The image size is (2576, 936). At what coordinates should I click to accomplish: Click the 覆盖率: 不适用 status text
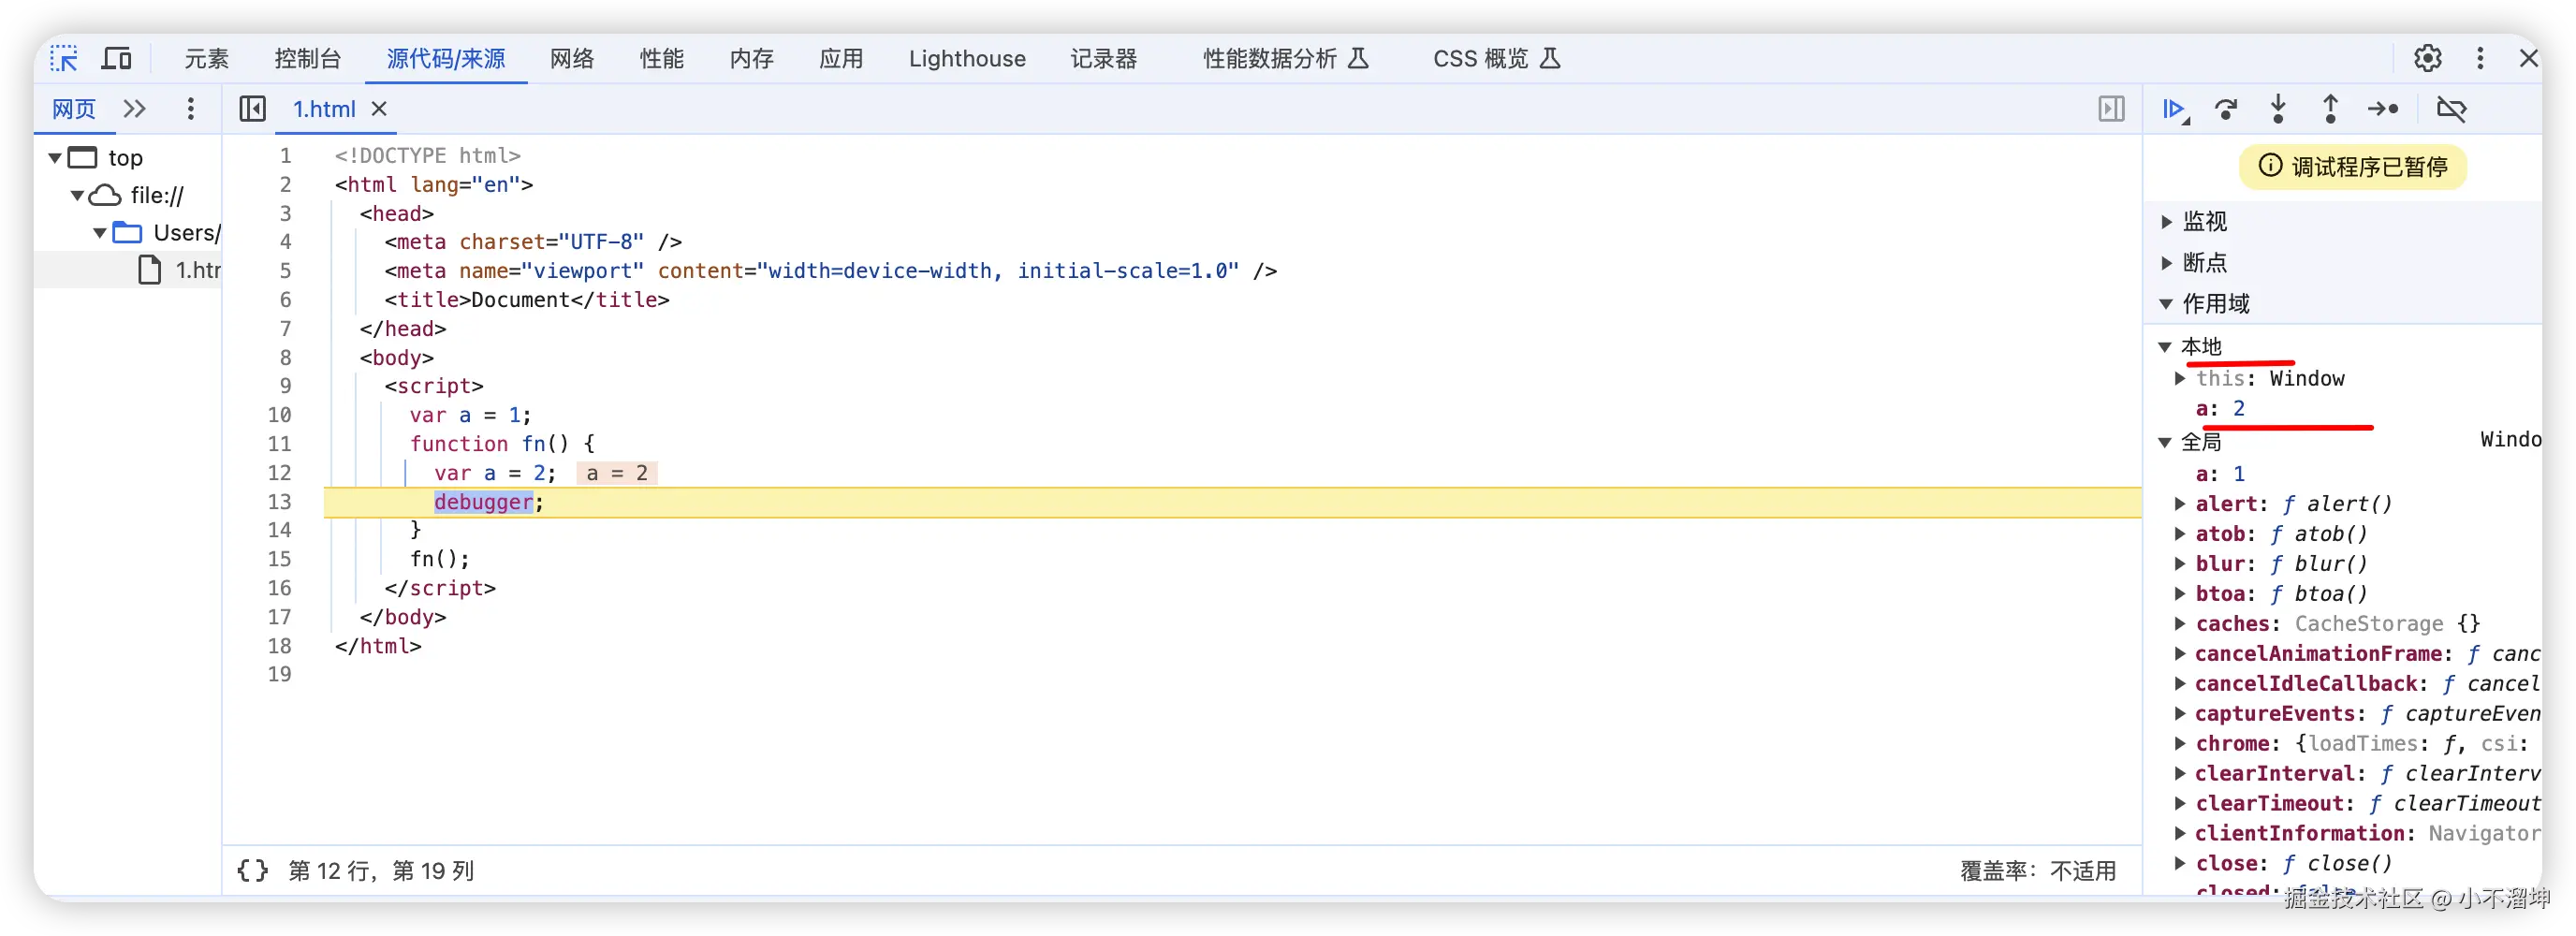pos(2037,870)
